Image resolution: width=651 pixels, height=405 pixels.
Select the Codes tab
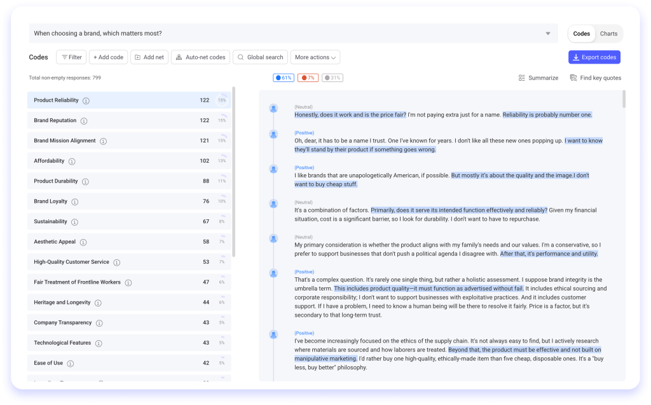pyautogui.click(x=582, y=33)
